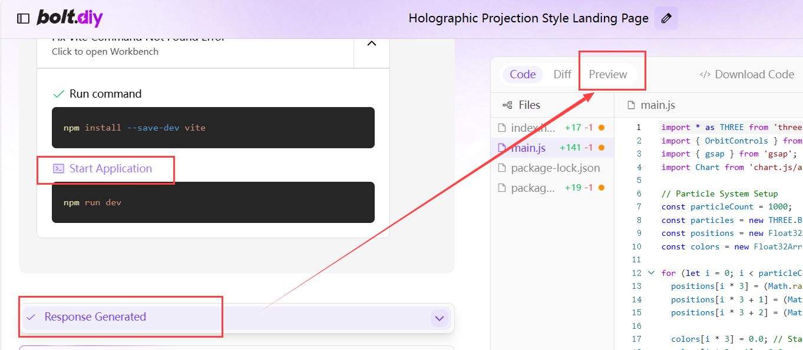Click the terminal icon beside Start Application

(58, 169)
